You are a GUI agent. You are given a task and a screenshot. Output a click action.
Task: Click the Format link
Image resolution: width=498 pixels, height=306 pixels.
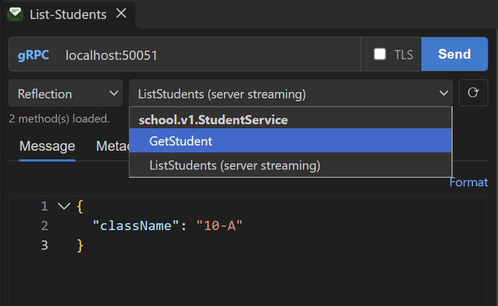(469, 182)
